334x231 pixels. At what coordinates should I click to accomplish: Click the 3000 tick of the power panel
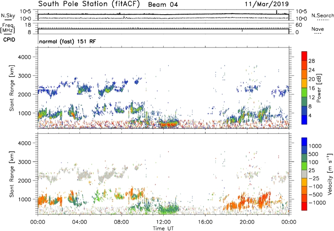[25, 76]
